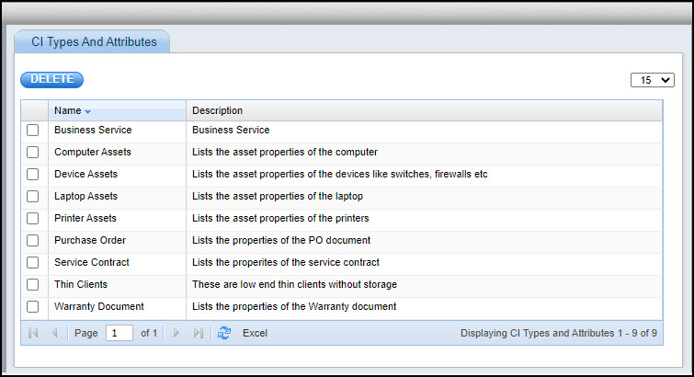
Task: Check the Business Service row checkbox
Action: (33, 131)
